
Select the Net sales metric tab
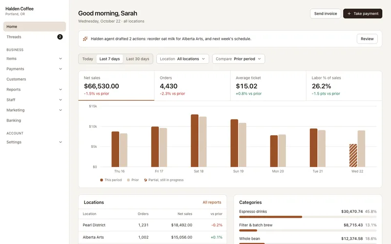[x=116, y=86]
